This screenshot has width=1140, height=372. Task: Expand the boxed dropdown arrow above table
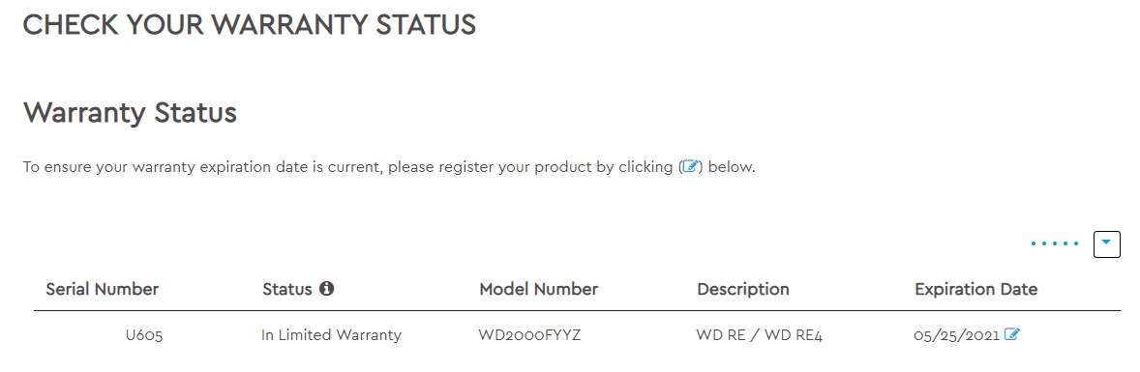click(1106, 243)
